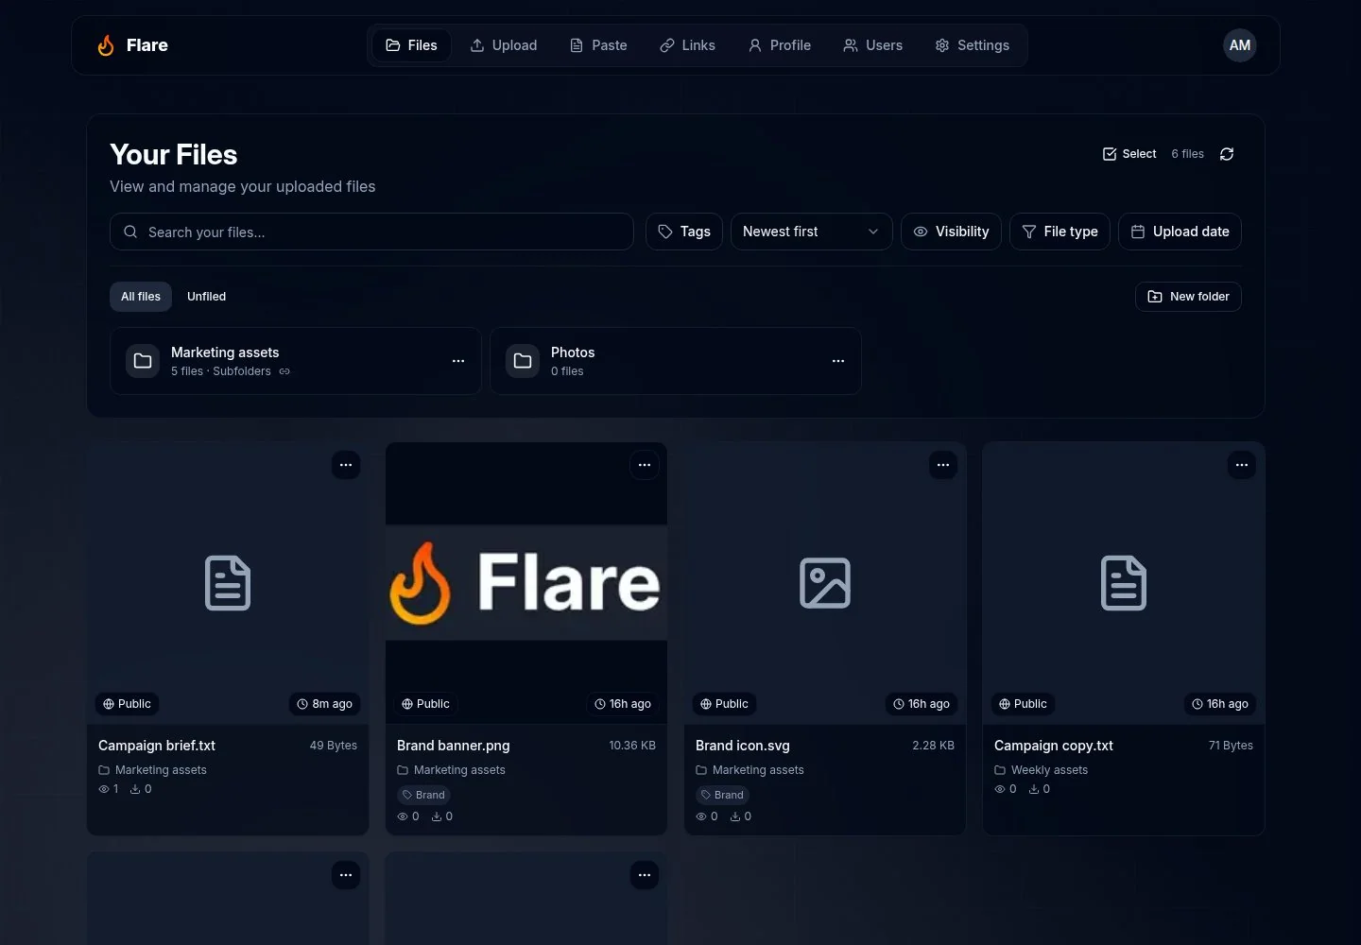Open the Tags filter

684,232
